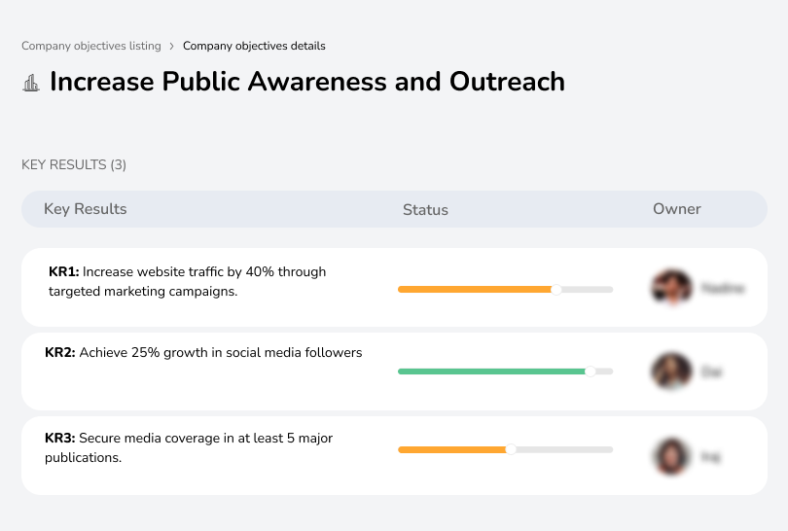Click the breadcrumb chevron separator
Screen dimensions: 788x531
(172, 47)
